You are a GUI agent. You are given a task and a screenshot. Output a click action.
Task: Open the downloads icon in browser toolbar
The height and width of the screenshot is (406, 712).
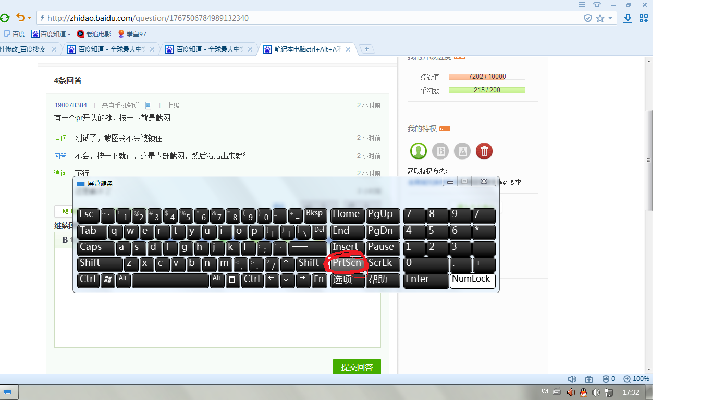coord(628,18)
